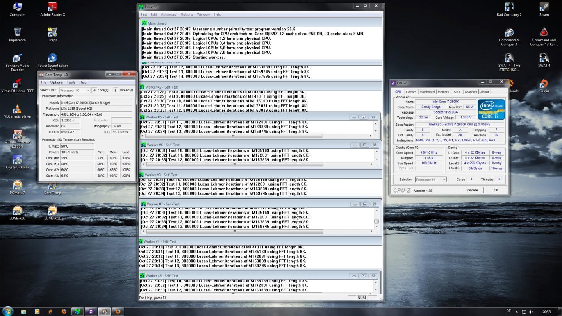This screenshot has width=562, height=316.
Task: Switch to Prime95 via its taskbar button
Action: (77, 311)
